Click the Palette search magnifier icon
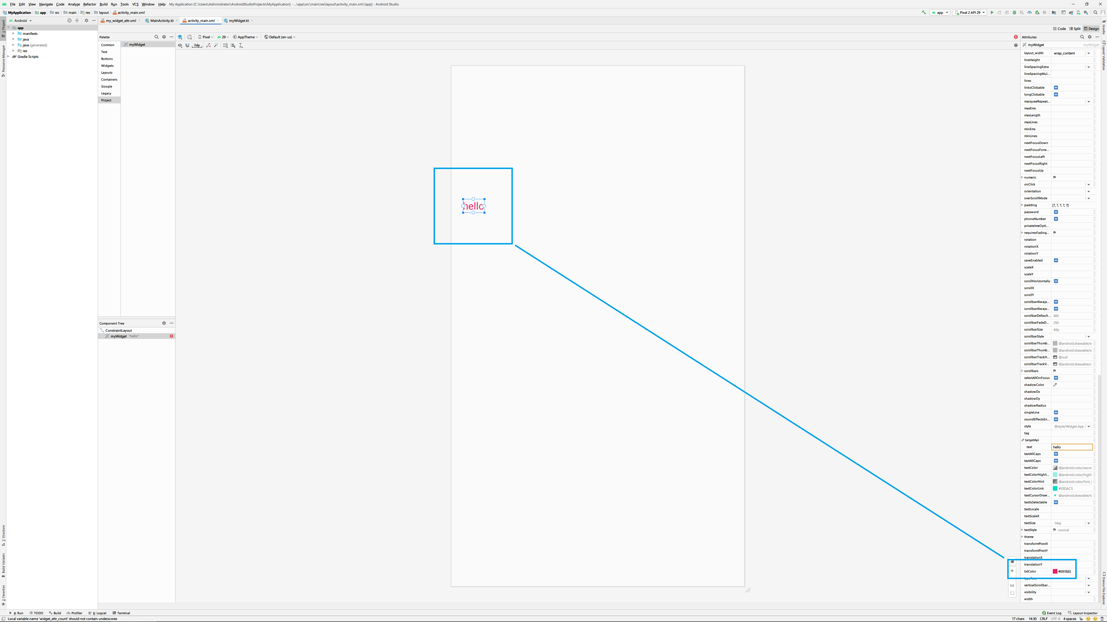 [x=157, y=37]
